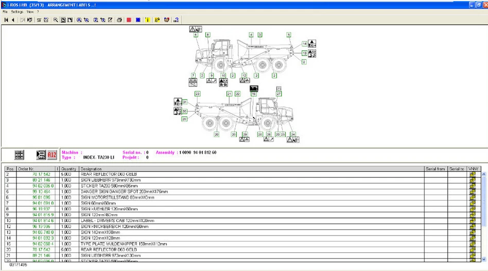The image size is (488, 271).
Task: Open the Settings menu
Action: (x=17, y=12)
